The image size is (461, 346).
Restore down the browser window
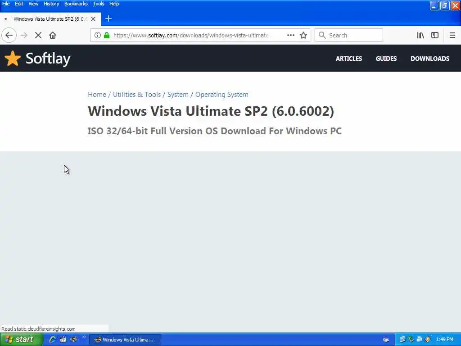(x=445, y=5)
